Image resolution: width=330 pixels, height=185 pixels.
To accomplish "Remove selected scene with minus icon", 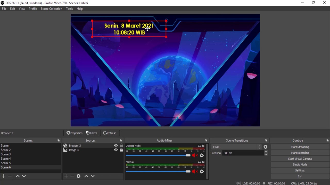I will point(10,176).
